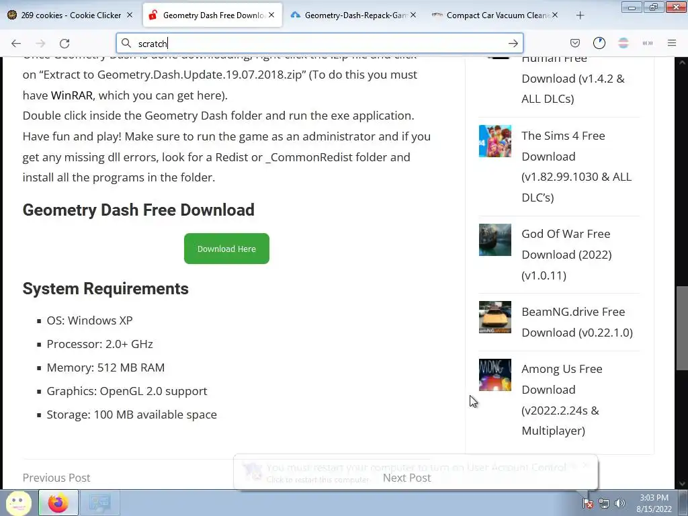Open the Action Center flag icon
Image resolution: width=688 pixels, height=516 pixels.
[588, 503]
